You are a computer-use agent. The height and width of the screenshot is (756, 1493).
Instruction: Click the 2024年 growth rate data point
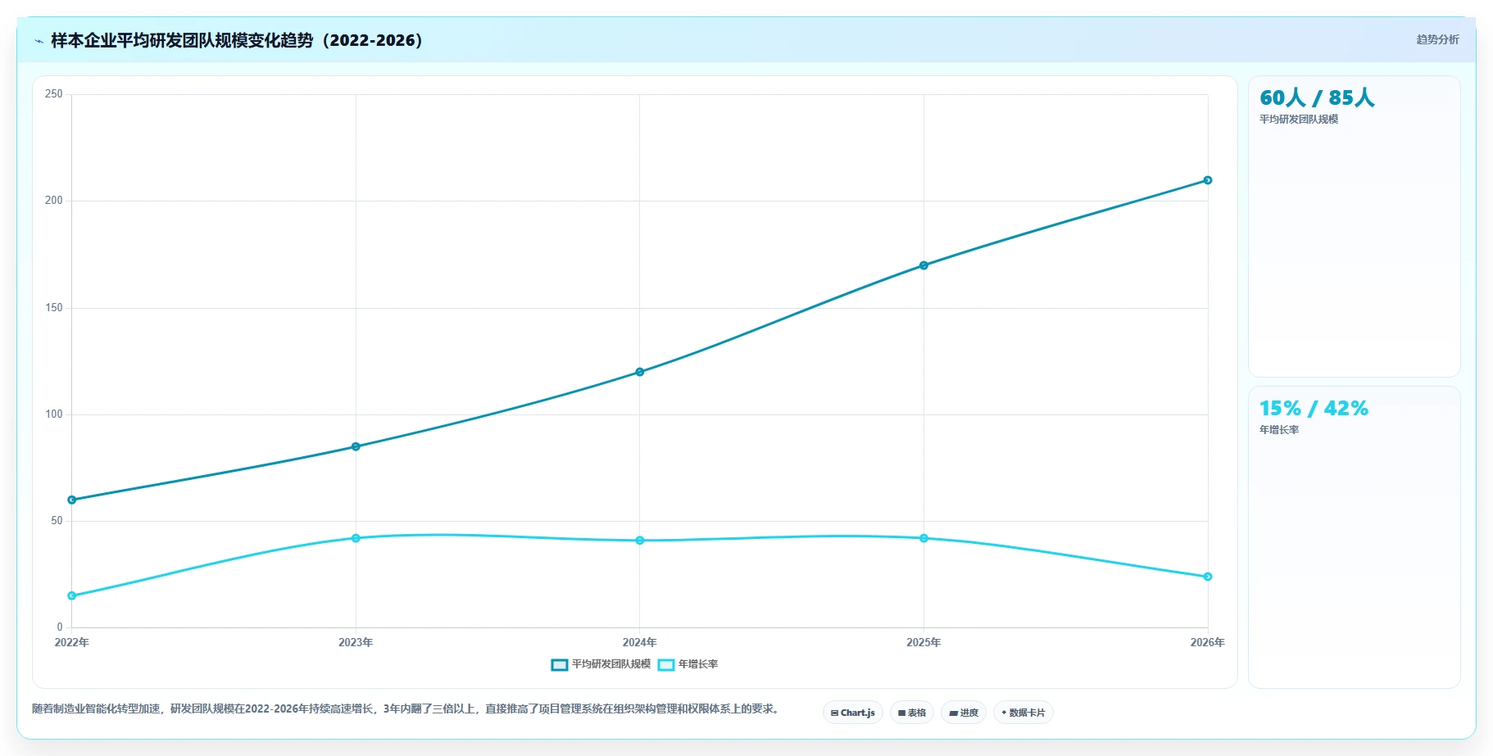(x=640, y=541)
